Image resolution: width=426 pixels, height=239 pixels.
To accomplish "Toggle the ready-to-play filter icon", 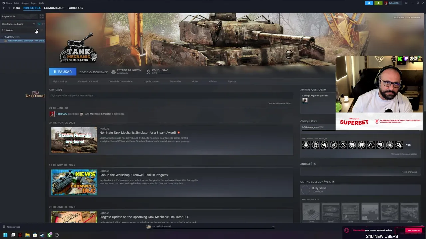I will (43, 24).
